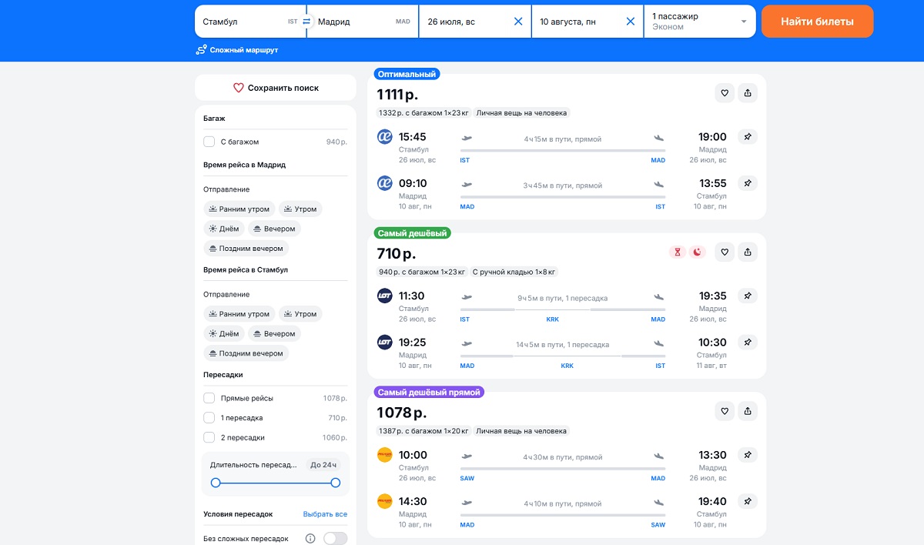Click the Pegasus logo of the 10:00 flight
Image resolution: width=924 pixels, height=545 pixels.
tap(385, 455)
